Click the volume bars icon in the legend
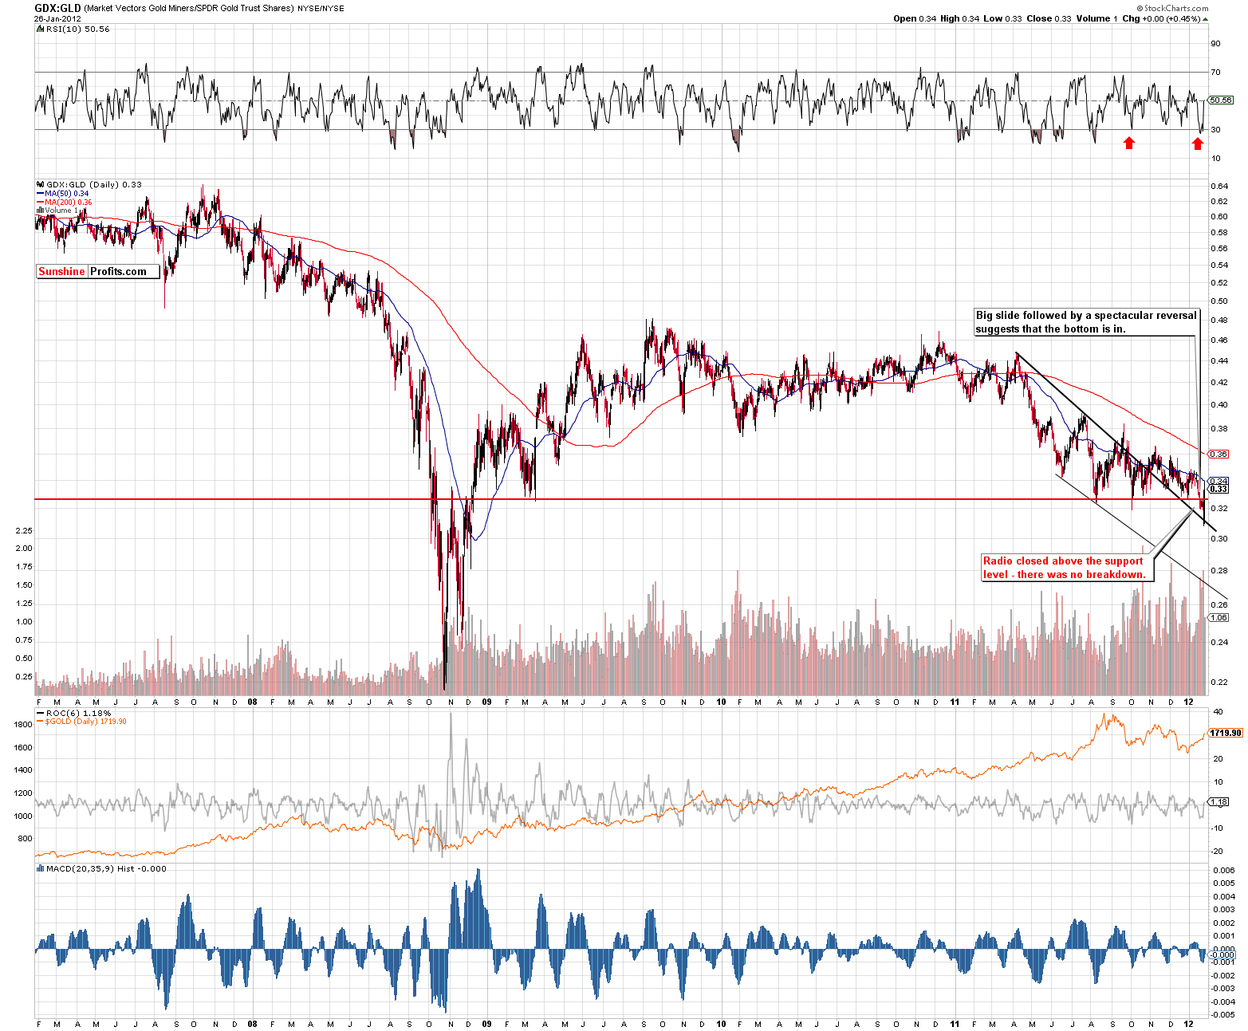Image resolution: width=1248 pixels, height=1031 pixels. coord(40,211)
